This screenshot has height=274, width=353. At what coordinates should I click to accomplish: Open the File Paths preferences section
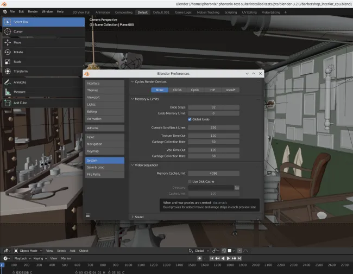105,175
